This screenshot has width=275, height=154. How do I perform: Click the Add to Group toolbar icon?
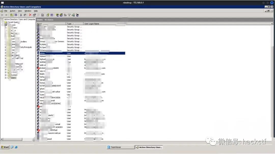pos(77,15)
